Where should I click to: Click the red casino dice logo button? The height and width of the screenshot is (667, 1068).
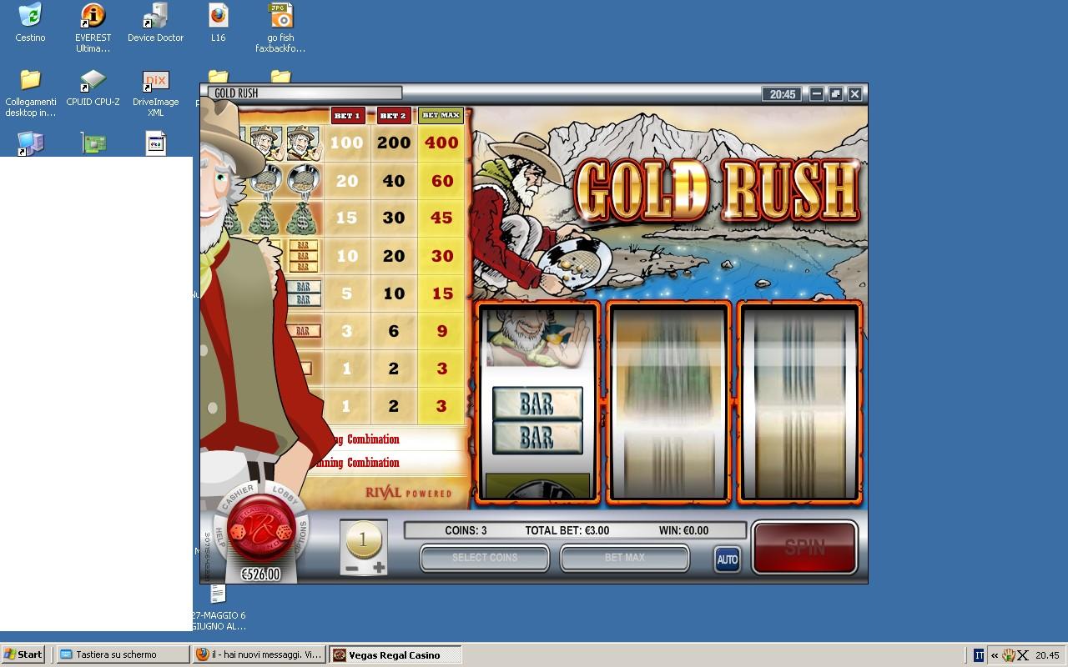point(259,529)
